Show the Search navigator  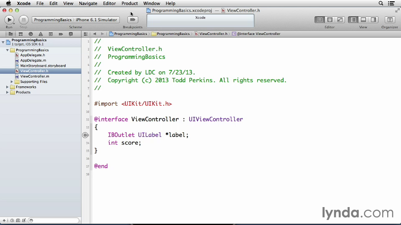[x=30, y=34]
